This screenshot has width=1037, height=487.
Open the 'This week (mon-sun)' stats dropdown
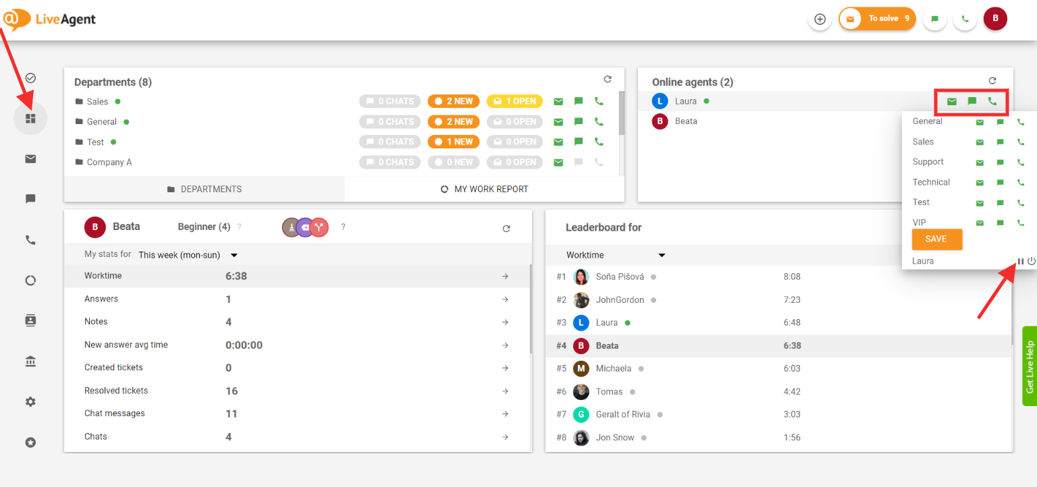(x=188, y=255)
